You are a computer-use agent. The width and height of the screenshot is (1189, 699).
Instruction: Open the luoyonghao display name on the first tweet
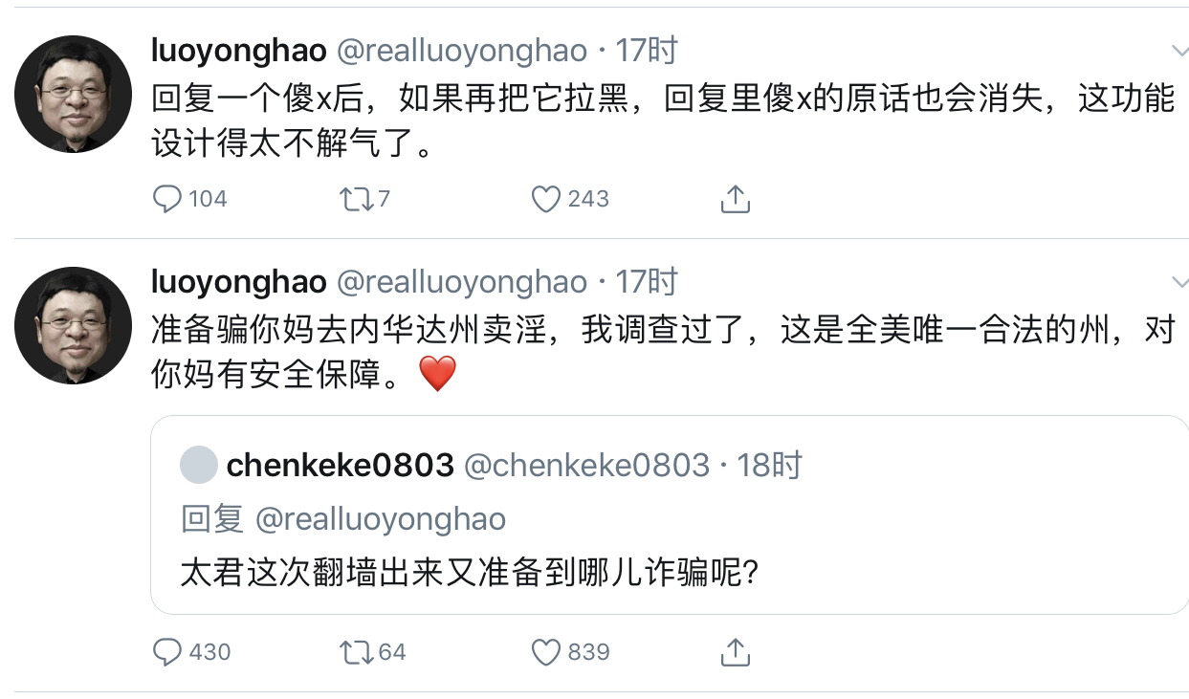coord(239,50)
